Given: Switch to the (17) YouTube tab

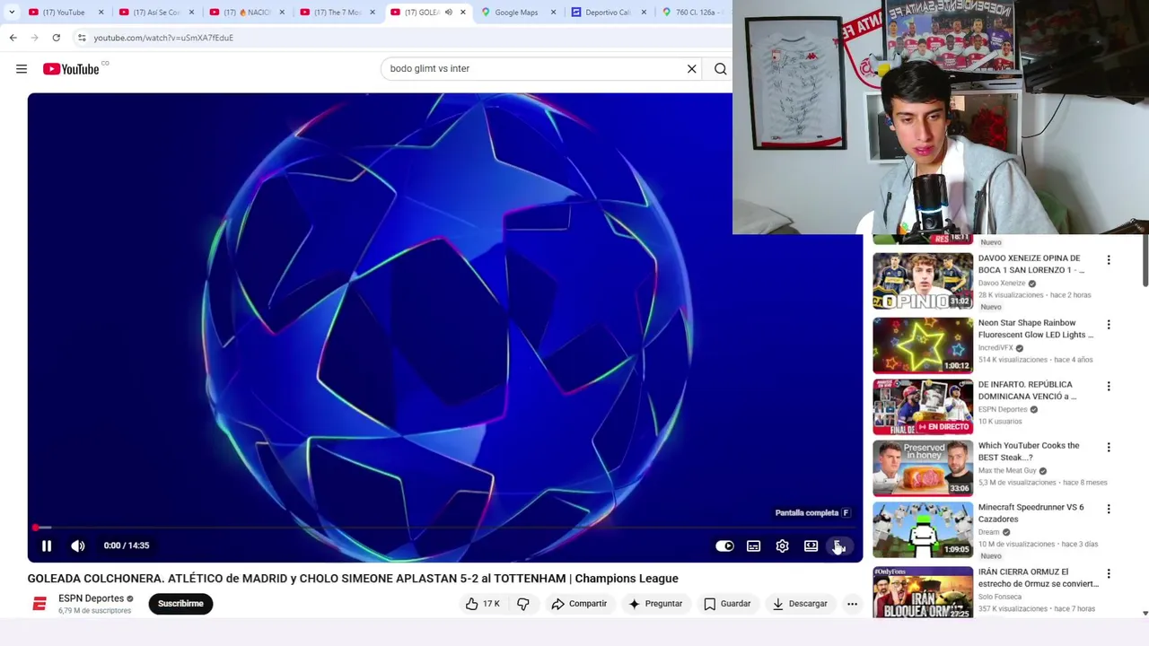Looking at the screenshot, I should (64, 13).
